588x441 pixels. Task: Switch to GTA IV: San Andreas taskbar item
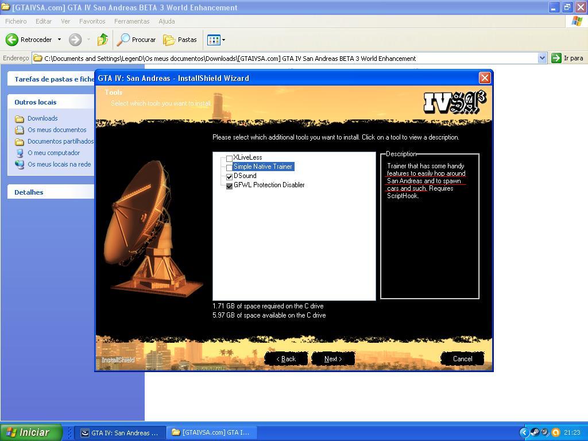pyautogui.click(x=120, y=433)
